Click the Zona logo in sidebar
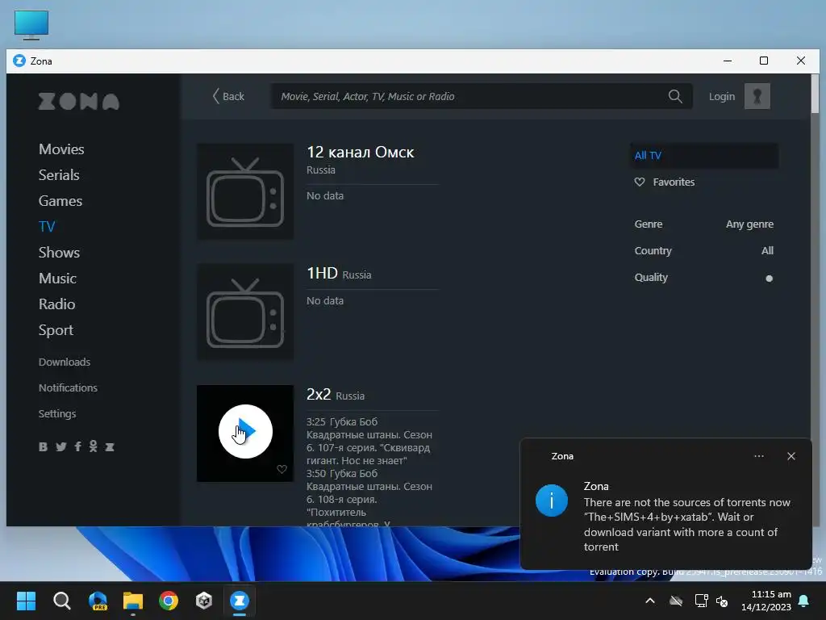 79,101
